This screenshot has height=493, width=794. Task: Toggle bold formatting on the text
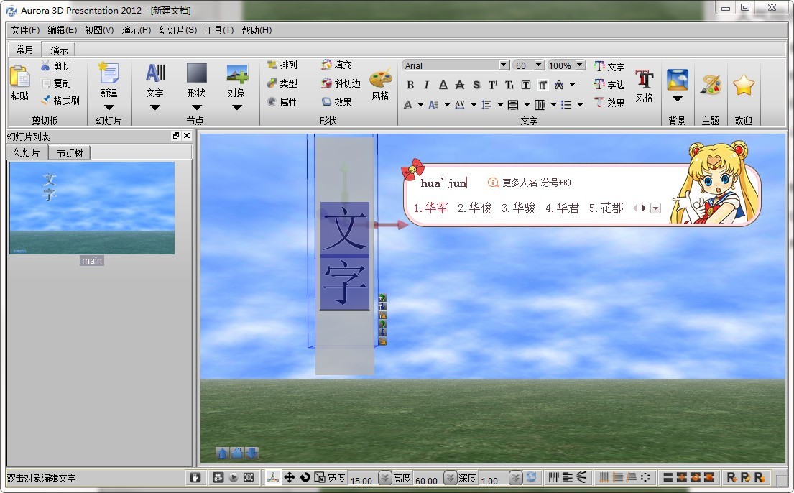pyautogui.click(x=410, y=85)
